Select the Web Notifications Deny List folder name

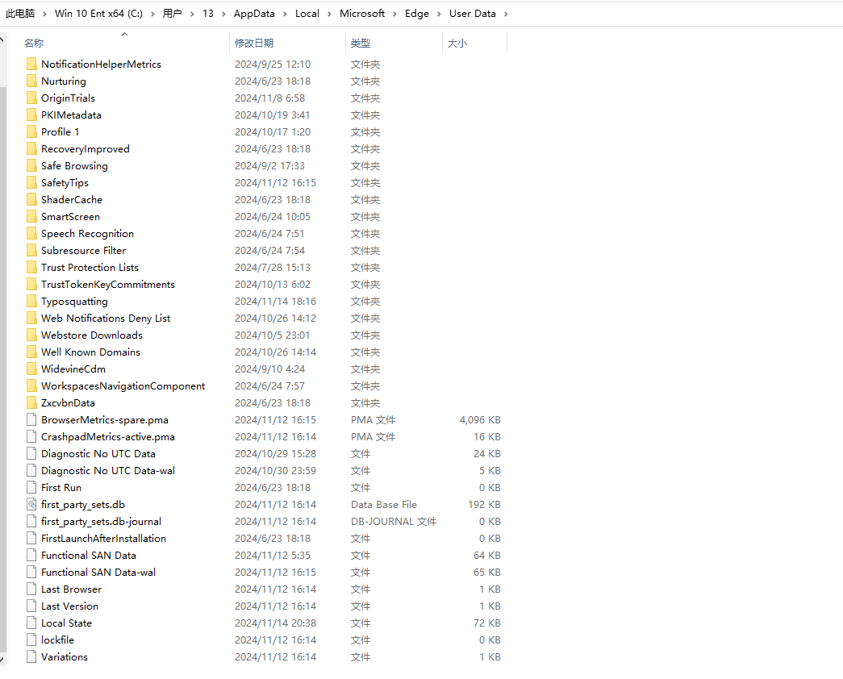click(106, 319)
